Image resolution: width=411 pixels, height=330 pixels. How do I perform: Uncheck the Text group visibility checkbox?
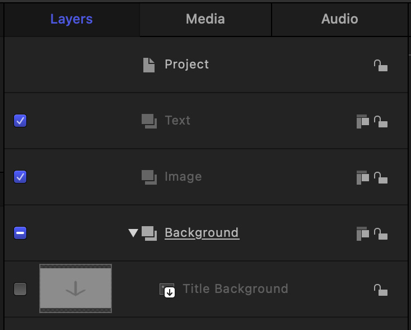(20, 121)
